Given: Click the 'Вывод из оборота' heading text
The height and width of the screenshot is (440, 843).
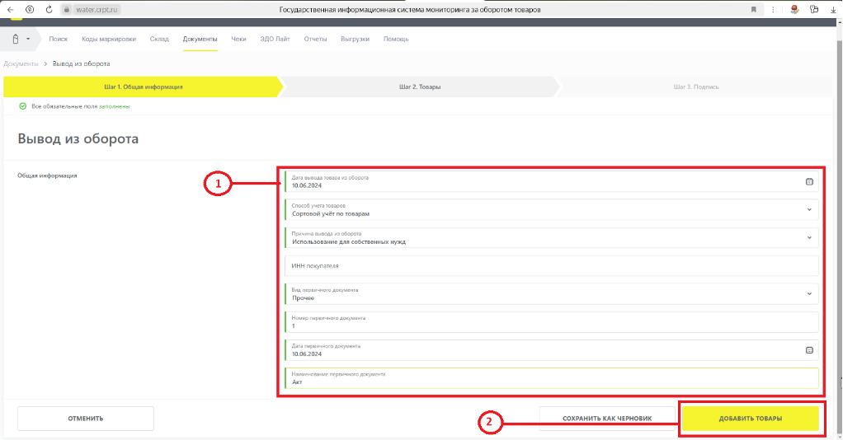Looking at the screenshot, I should [x=78, y=138].
